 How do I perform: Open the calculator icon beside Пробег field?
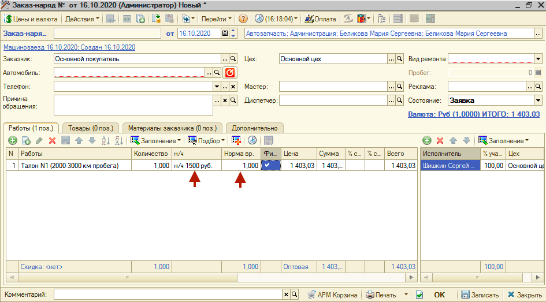[x=538, y=73]
